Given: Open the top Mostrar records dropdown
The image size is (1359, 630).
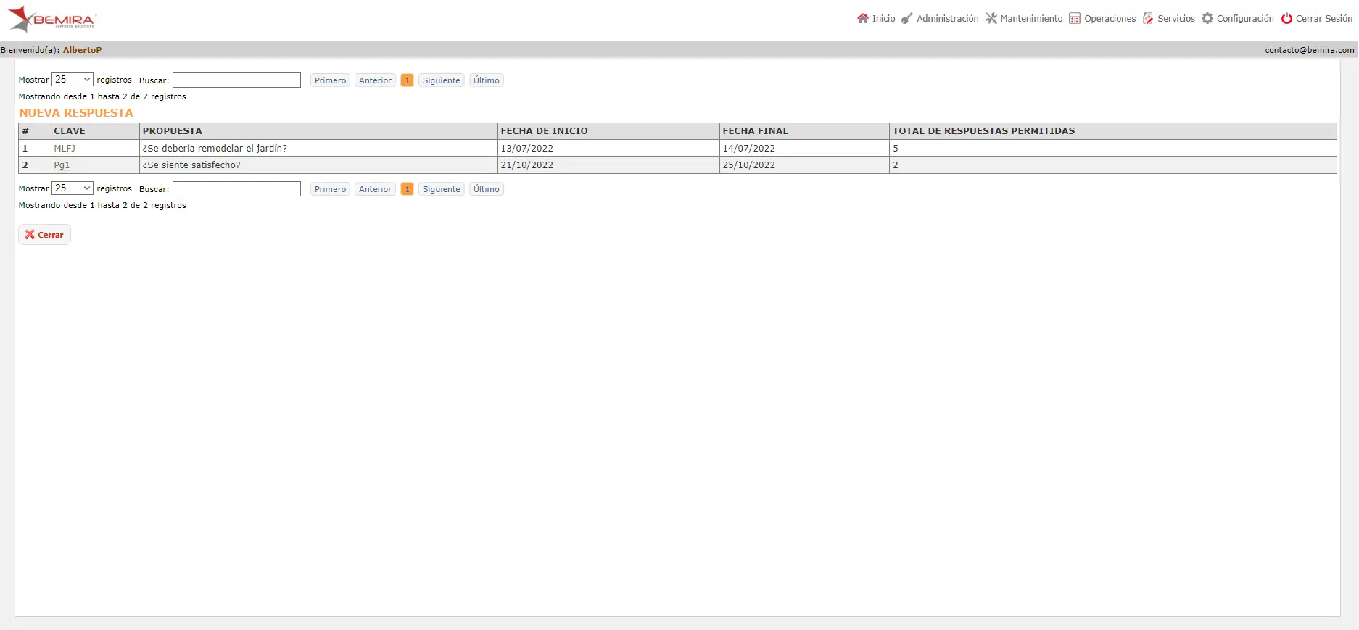Looking at the screenshot, I should click(x=73, y=80).
